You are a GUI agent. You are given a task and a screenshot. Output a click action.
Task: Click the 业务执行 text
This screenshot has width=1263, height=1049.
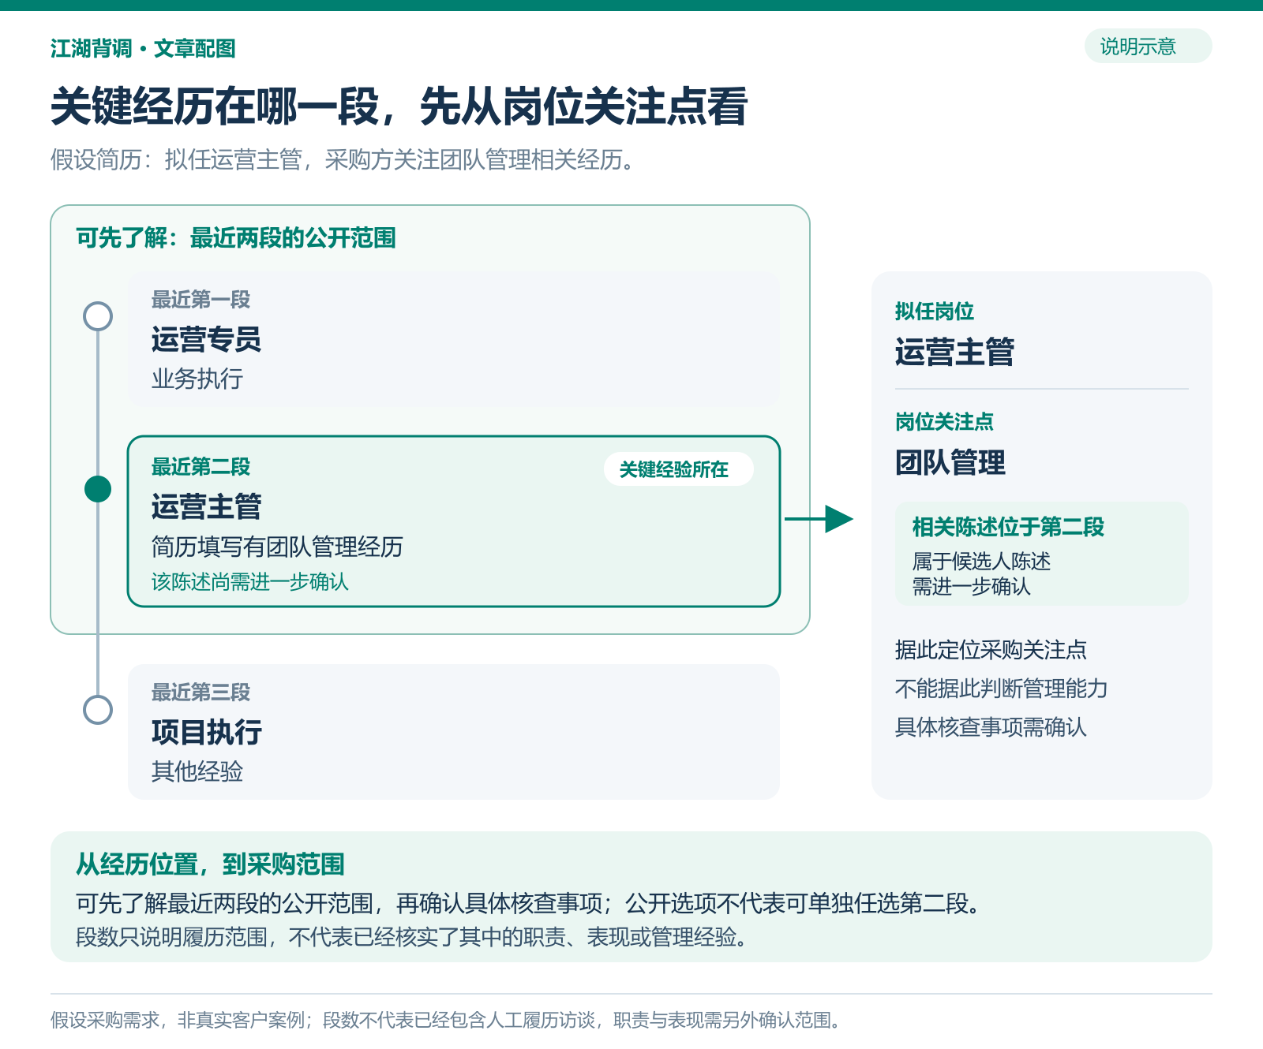point(197,379)
